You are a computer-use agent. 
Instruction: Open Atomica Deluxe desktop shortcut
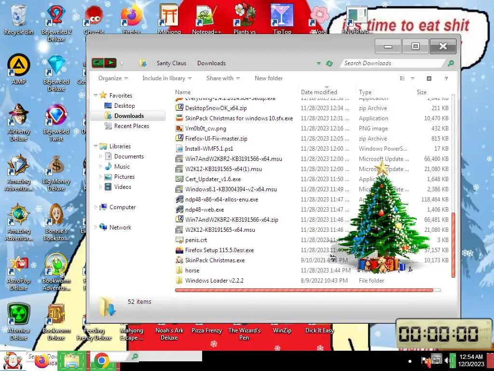point(18,321)
